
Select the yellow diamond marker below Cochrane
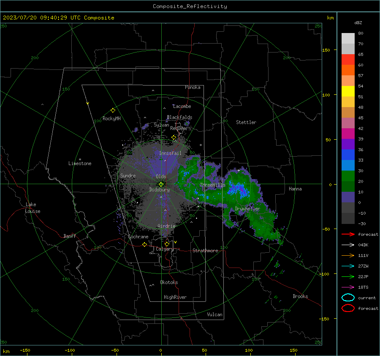click(144, 244)
